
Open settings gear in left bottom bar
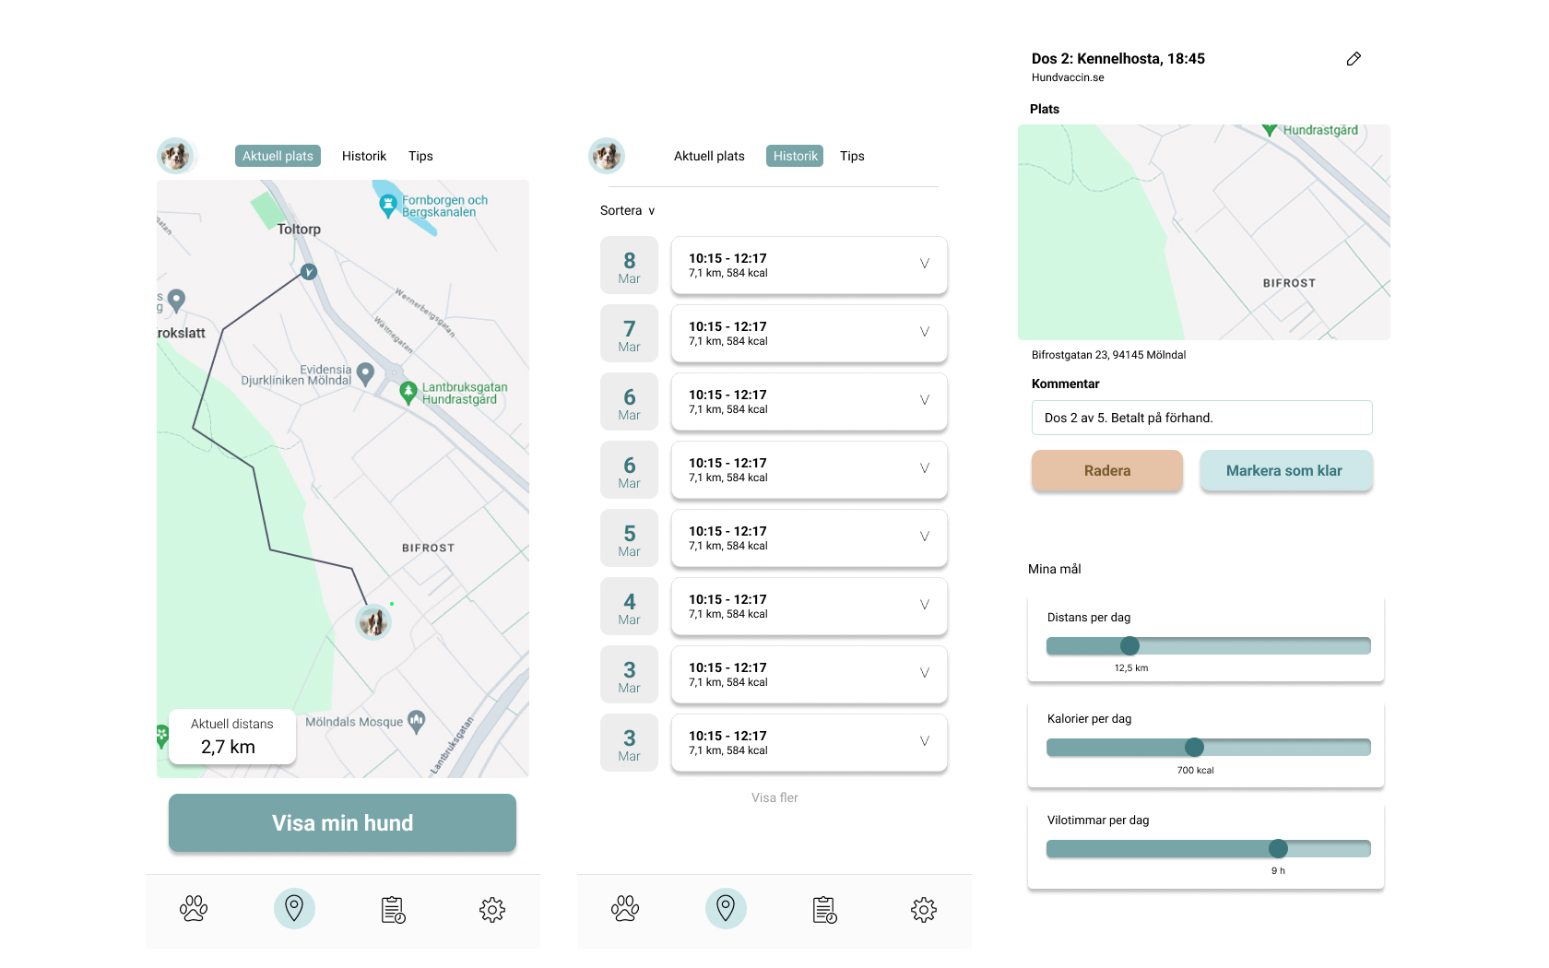point(492,910)
